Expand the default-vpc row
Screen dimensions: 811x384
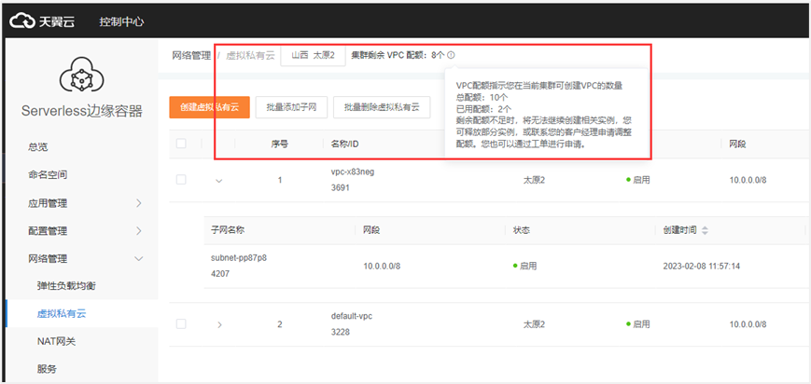pyautogui.click(x=219, y=325)
